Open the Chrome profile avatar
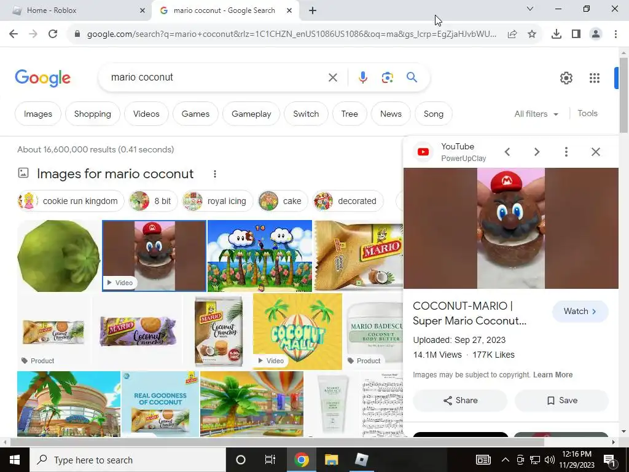Image resolution: width=629 pixels, height=472 pixels. 596,34
